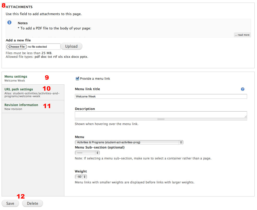Click the blue info icon beside Notes

click(9, 23)
